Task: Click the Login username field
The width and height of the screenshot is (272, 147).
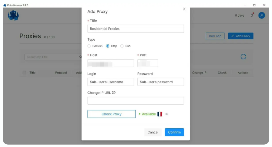Action: [x=111, y=82]
